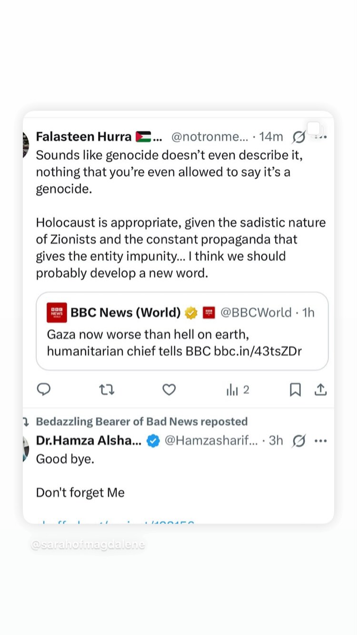Open Dr.Hamza Alsha... profile name

(x=89, y=441)
